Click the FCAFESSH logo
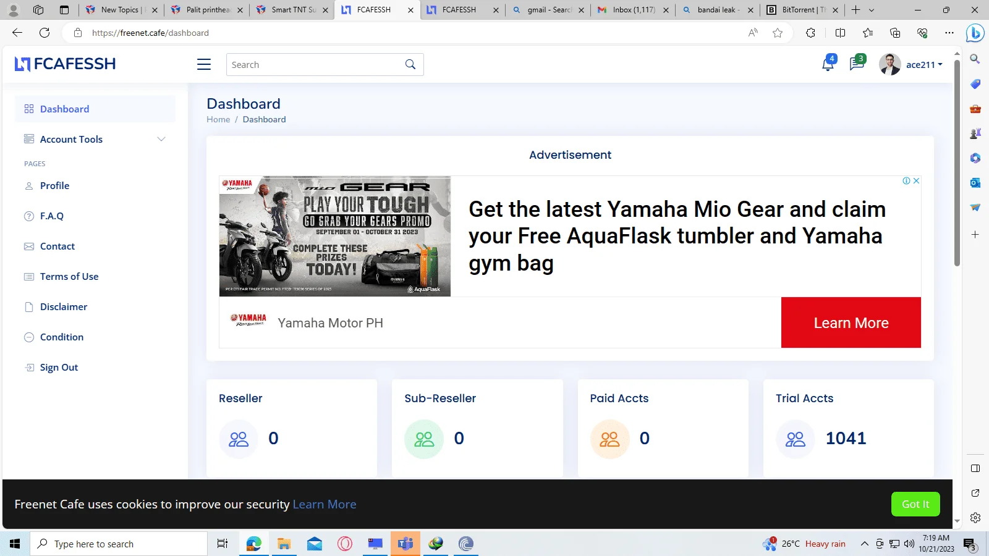 [x=65, y=64]
